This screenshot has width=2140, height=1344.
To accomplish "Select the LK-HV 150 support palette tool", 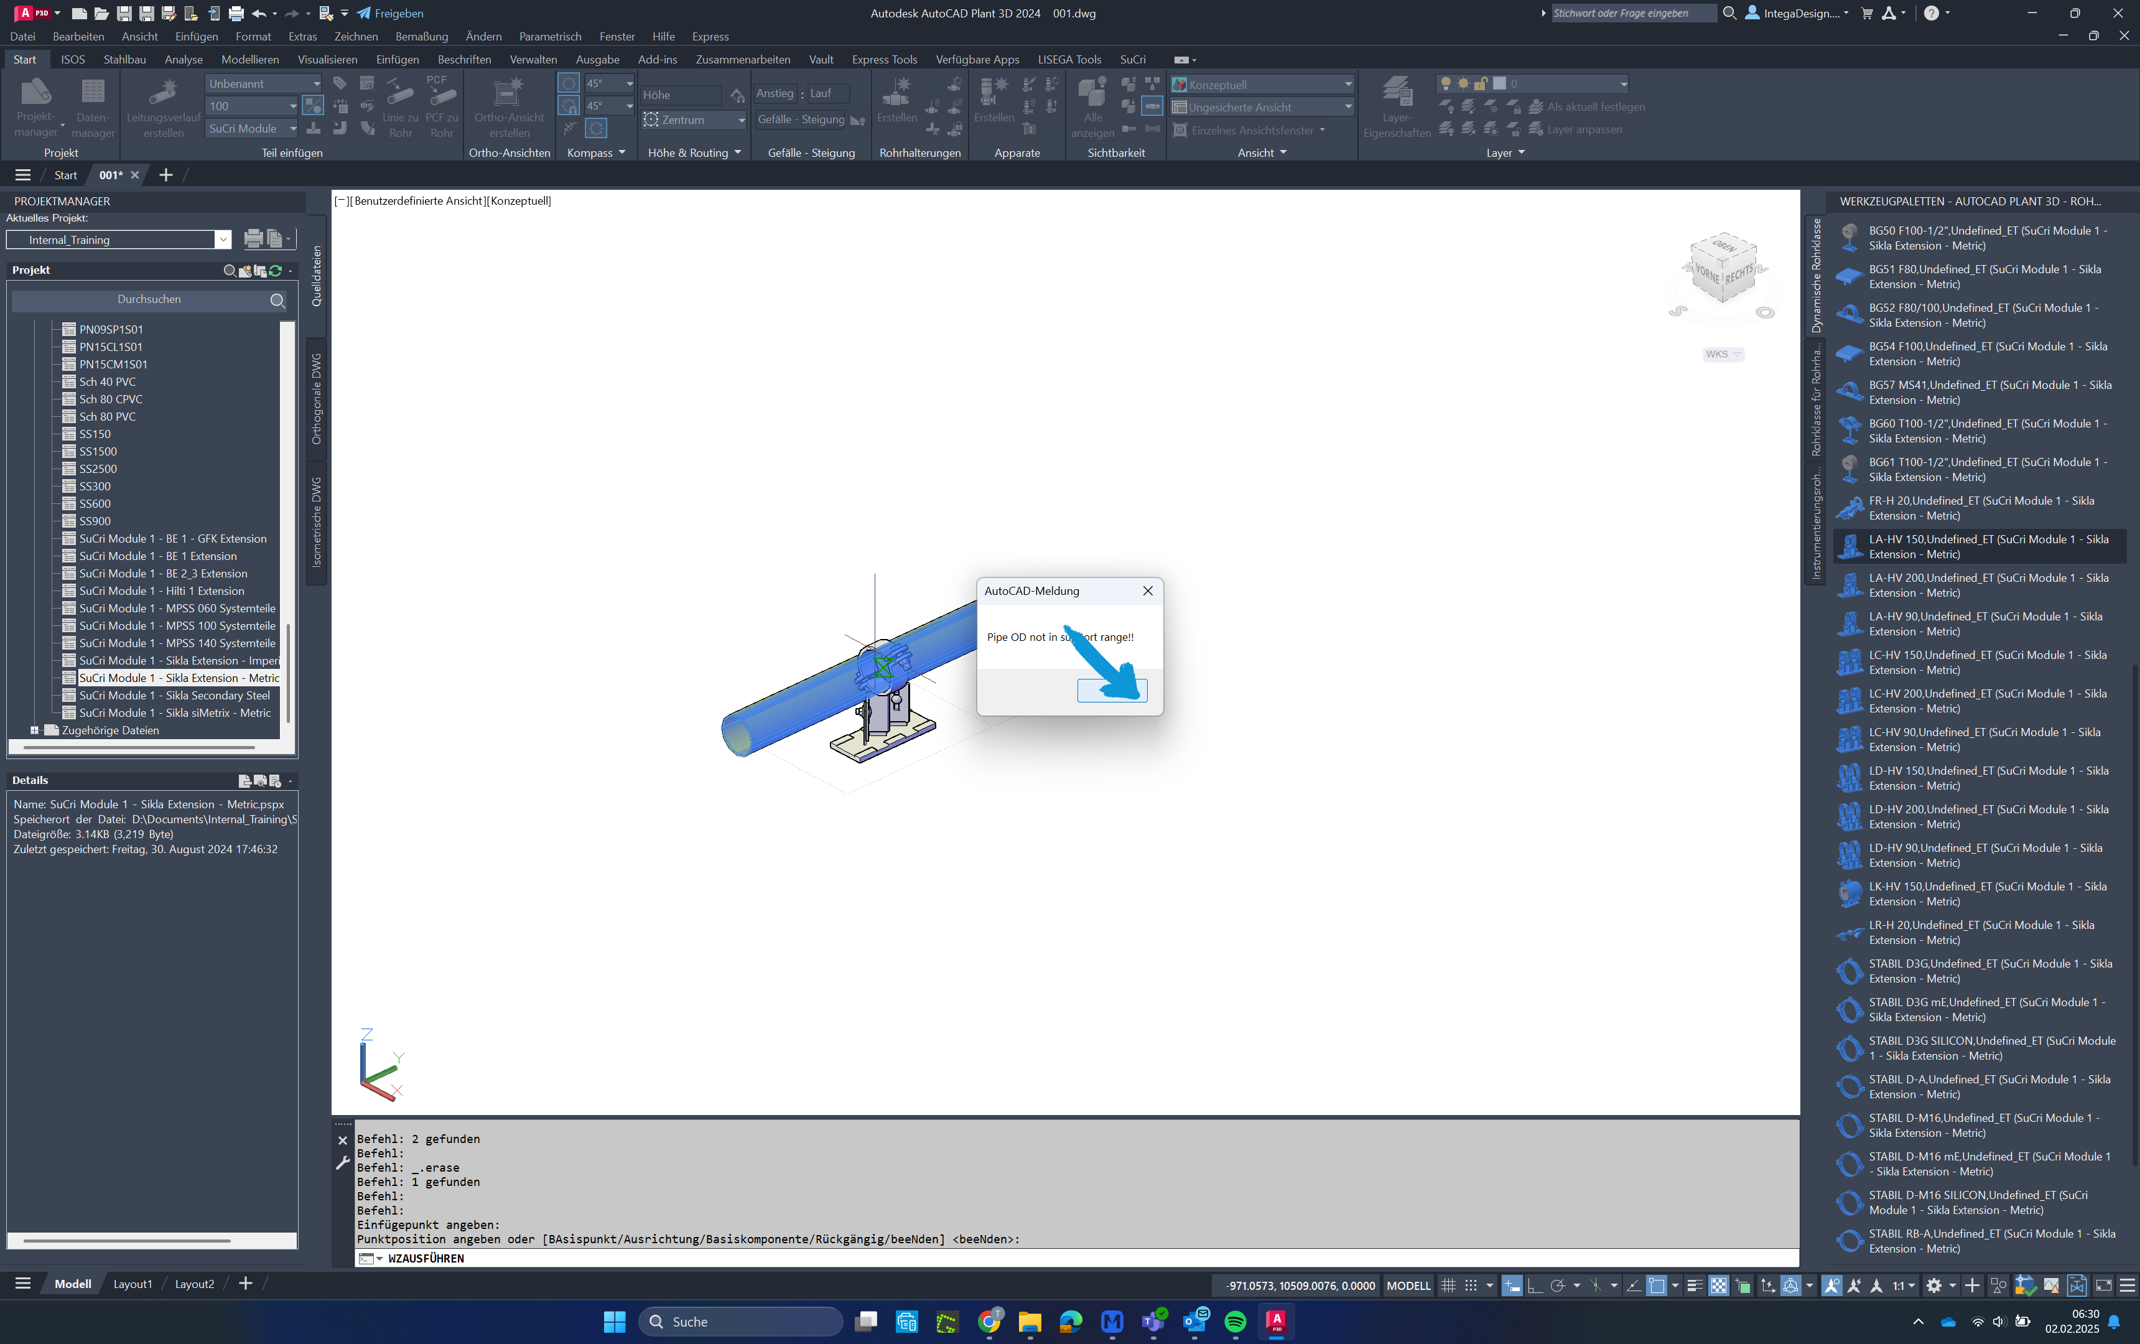I will tap(1979, 894).
